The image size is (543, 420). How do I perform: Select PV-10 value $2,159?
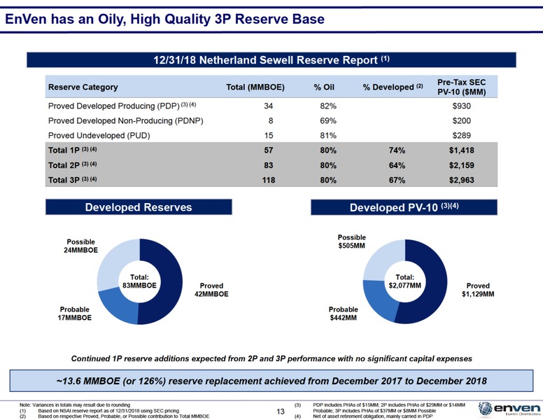click(462, 165)
